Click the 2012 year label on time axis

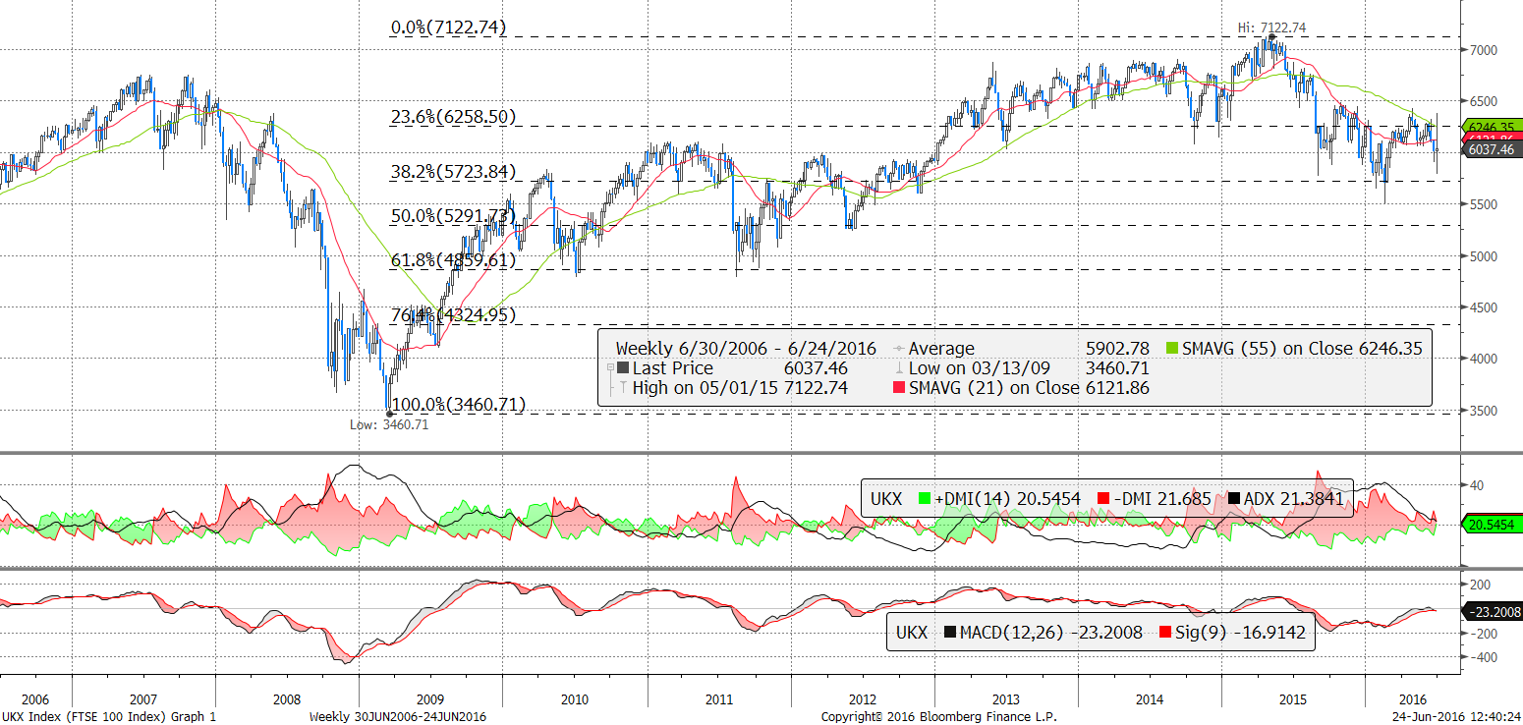[862, 699]
